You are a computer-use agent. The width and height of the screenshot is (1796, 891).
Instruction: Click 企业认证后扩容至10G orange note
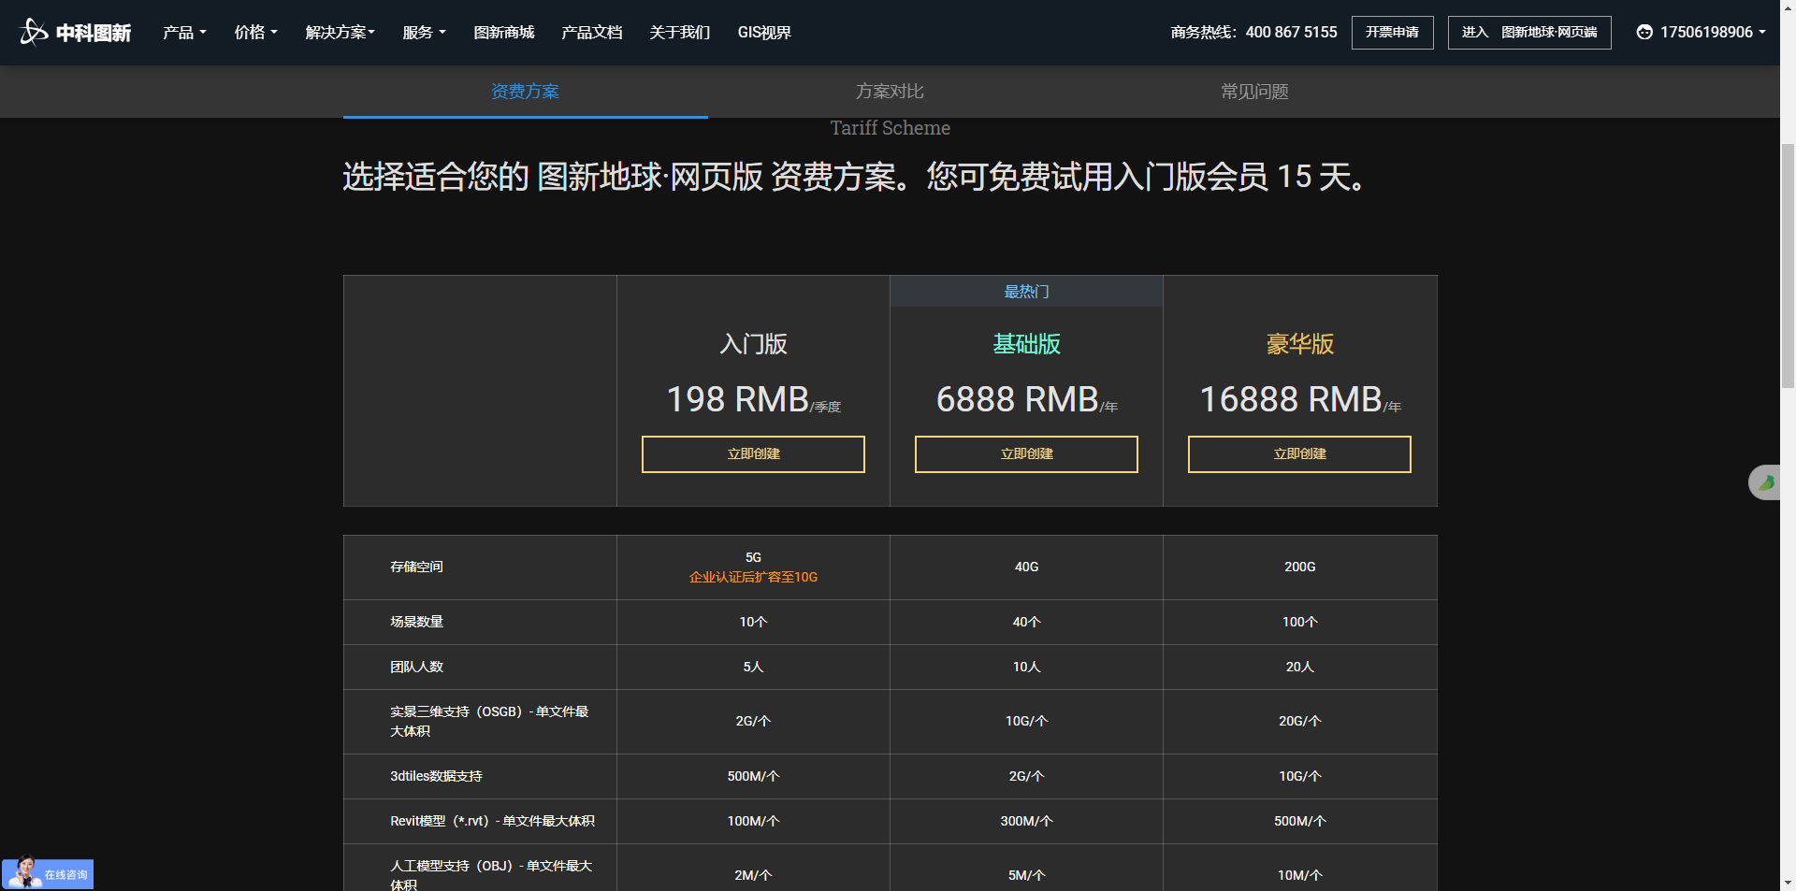coord(753,577)
